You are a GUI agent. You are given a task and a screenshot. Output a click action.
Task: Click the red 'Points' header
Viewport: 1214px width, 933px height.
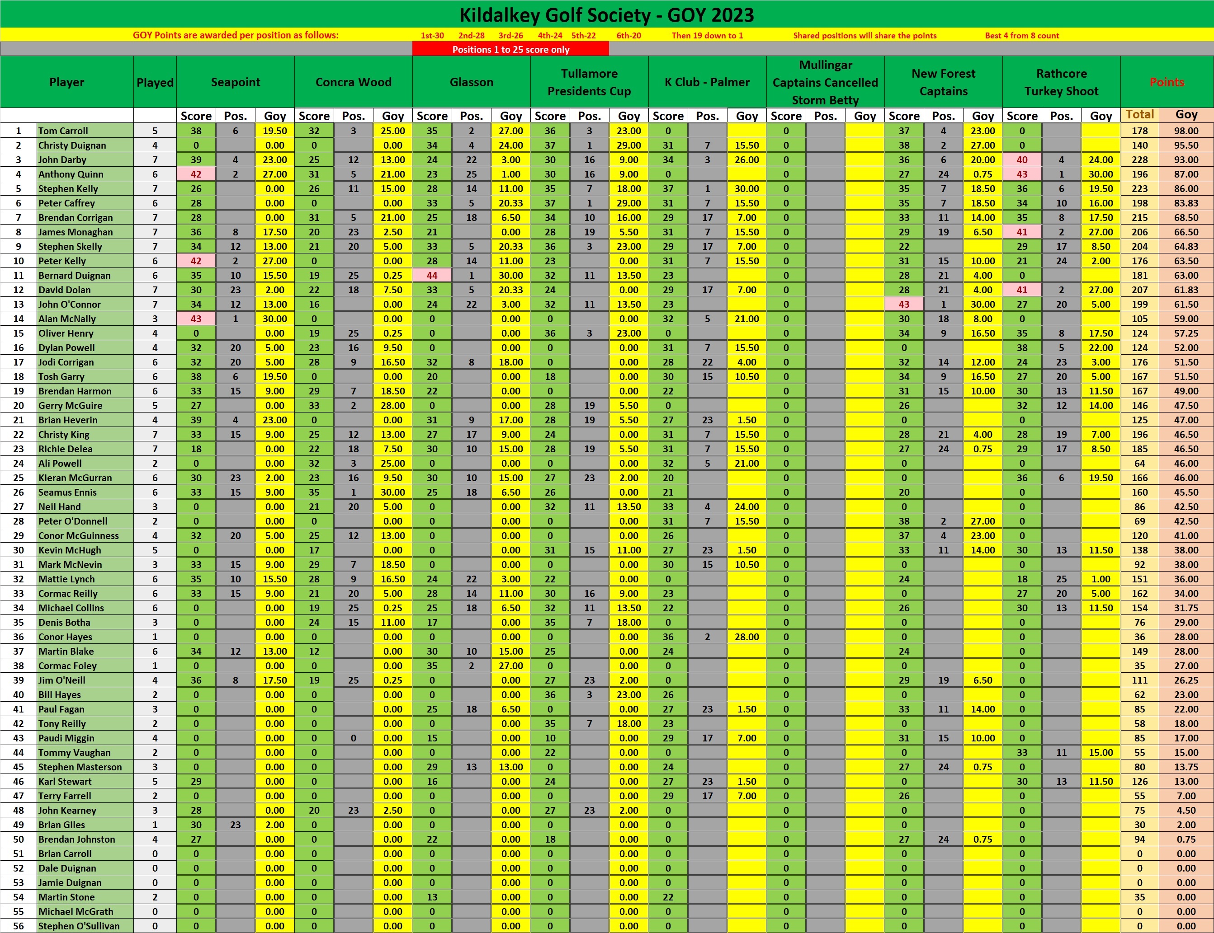[x=1167, y=82]
